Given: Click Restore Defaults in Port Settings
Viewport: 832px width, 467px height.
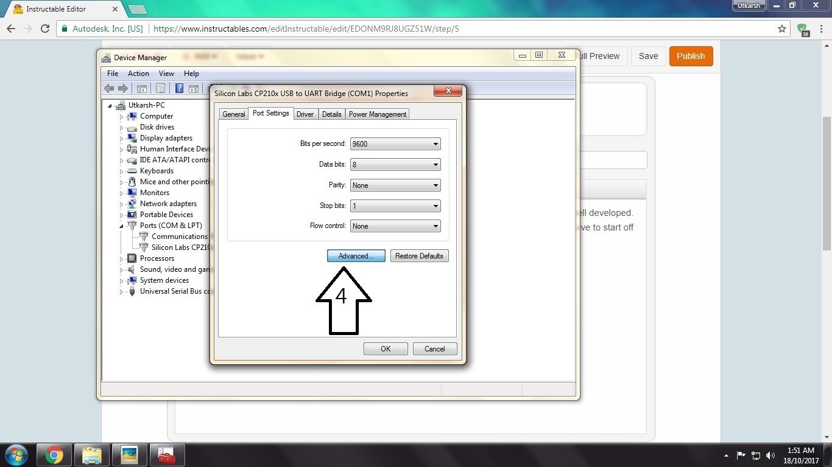Looking at the screenshot, I should [x=419, y=255].
